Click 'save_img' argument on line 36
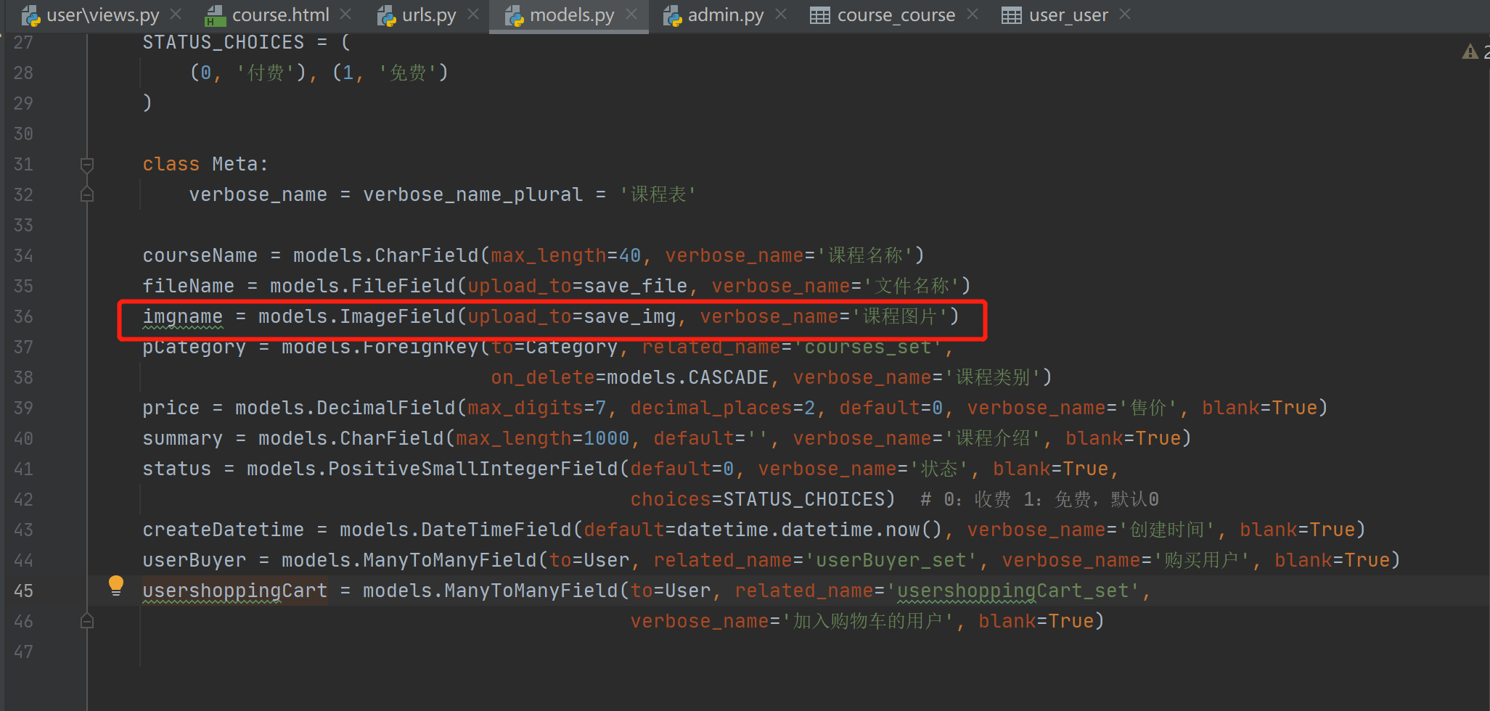 pos(630,317)
